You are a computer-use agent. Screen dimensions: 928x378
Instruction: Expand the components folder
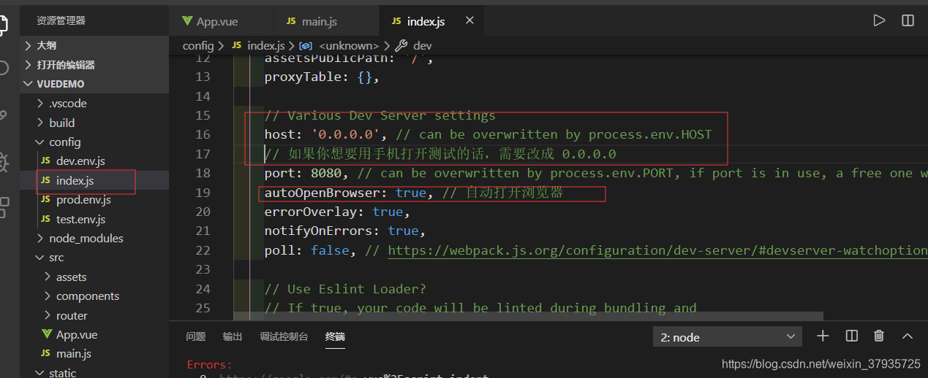point(95,296)
